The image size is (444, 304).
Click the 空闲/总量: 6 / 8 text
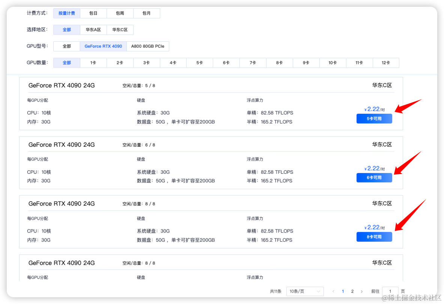[x=139, y=145]
